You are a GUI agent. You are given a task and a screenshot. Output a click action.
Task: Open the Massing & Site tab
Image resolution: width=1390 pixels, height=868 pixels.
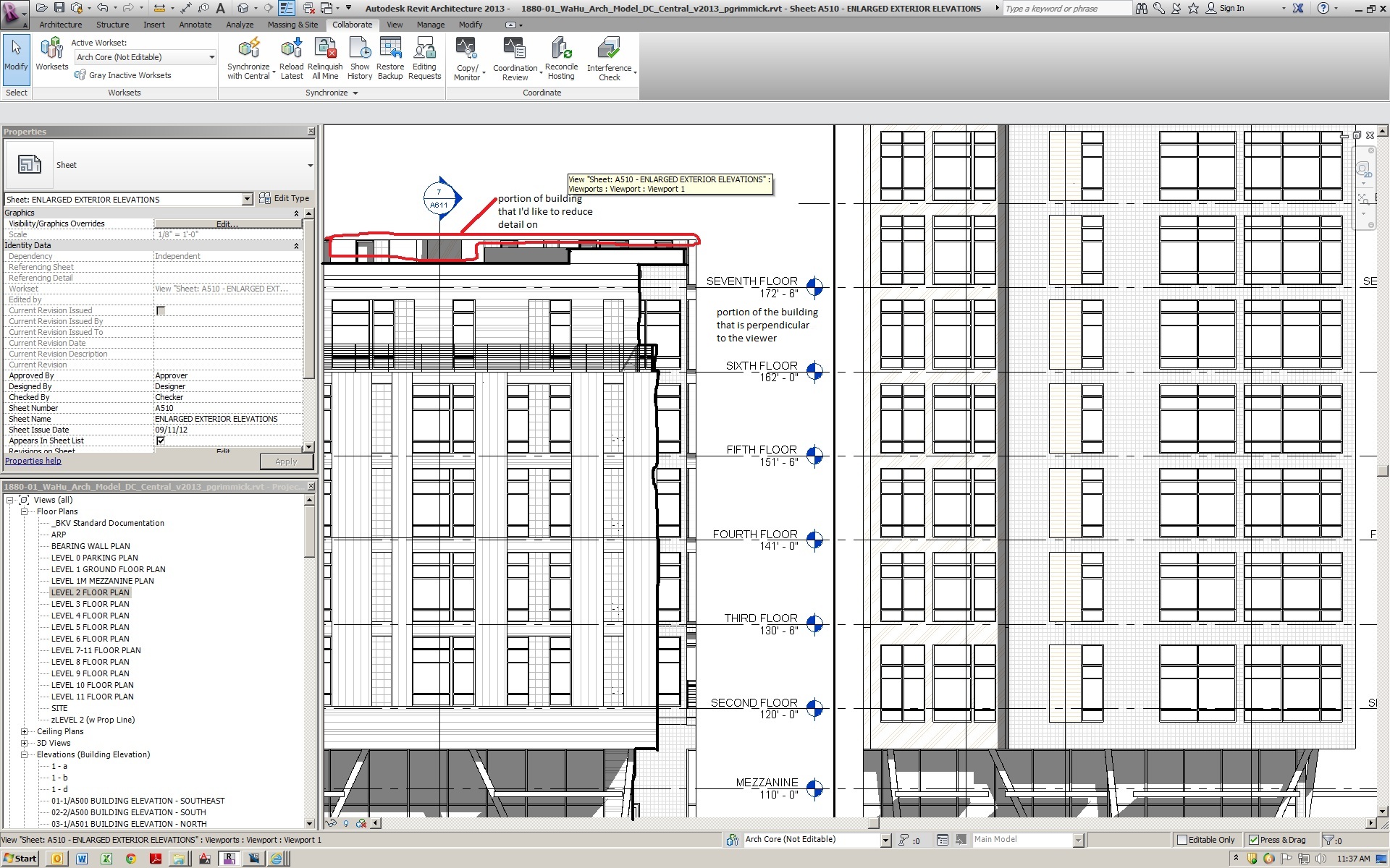[x=292, y=25]
